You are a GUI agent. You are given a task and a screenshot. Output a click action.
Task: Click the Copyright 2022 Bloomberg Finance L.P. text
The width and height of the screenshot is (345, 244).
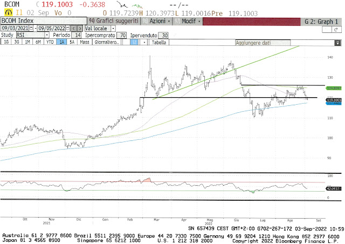click(286, 241)
